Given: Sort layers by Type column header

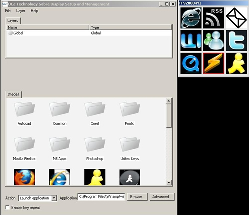Looking at the screenshot, I should pos(130,27).
